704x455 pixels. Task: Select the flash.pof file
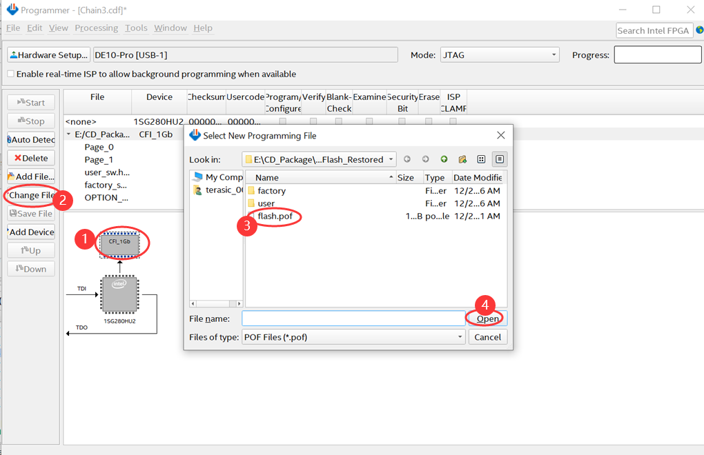click(275, 216)
